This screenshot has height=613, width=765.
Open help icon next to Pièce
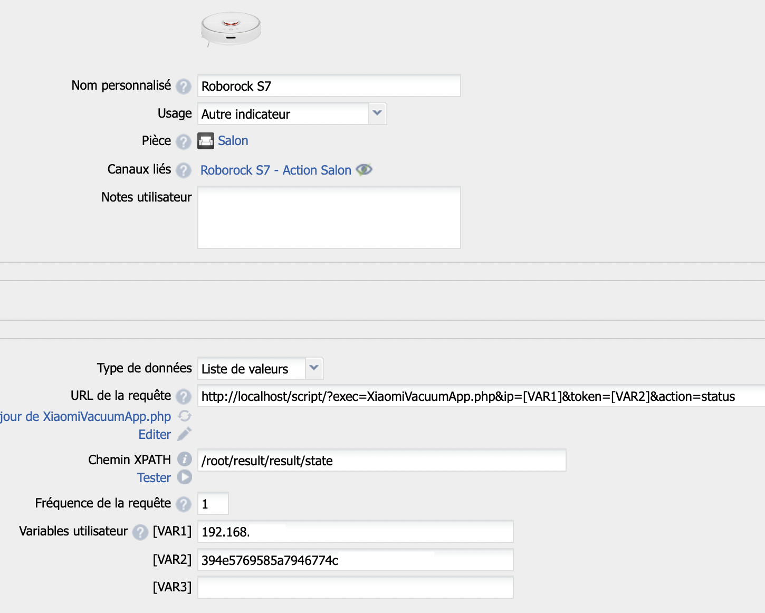coord(183,142)
